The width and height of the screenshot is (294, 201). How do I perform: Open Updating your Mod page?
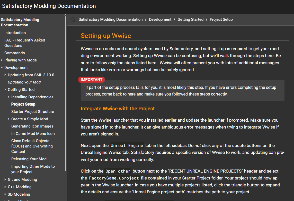[x=24, y=82]
